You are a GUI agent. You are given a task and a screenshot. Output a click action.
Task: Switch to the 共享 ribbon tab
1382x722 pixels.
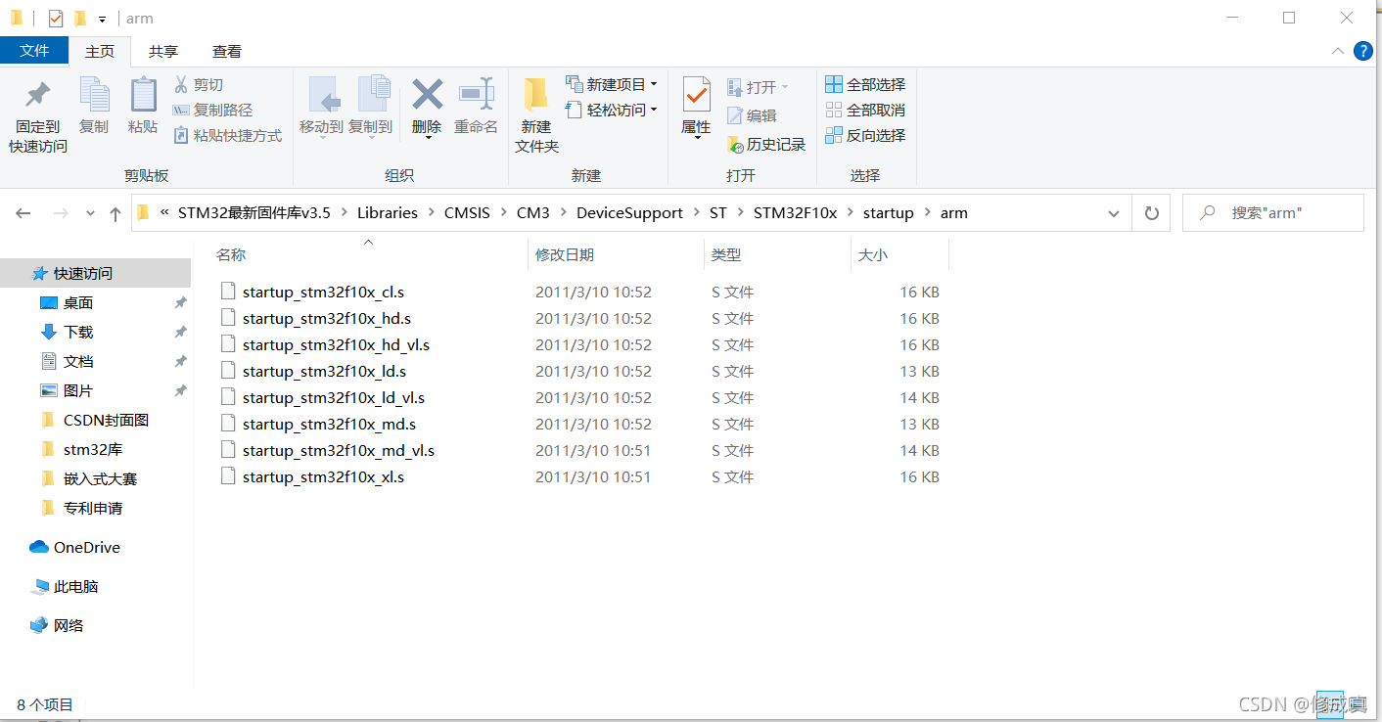click(163, 52)
